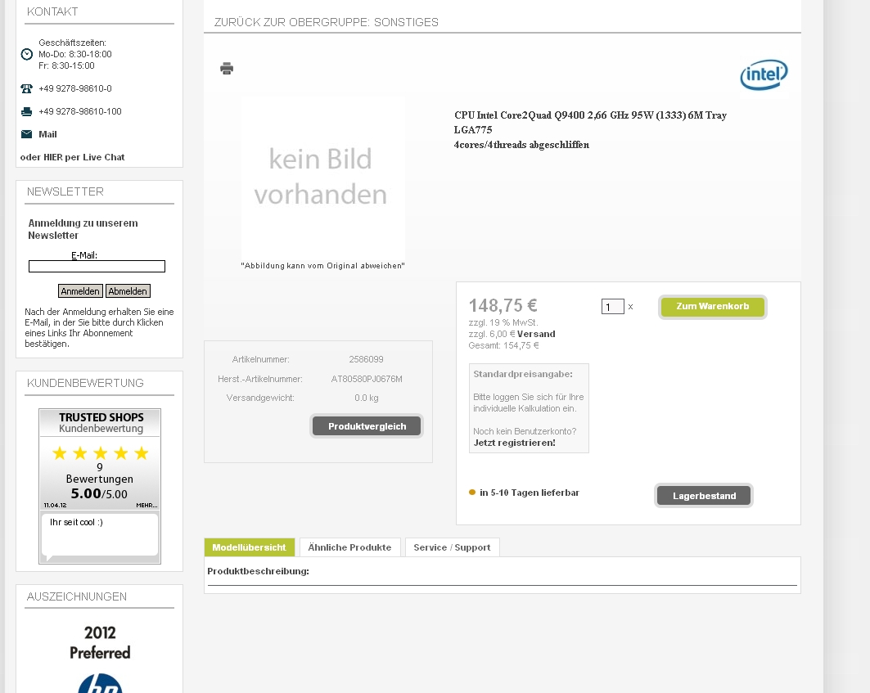Screen dimensions: 870x693
Task: Click 'Gesamt: 154,75 €' total text
Action: (504, 345)
